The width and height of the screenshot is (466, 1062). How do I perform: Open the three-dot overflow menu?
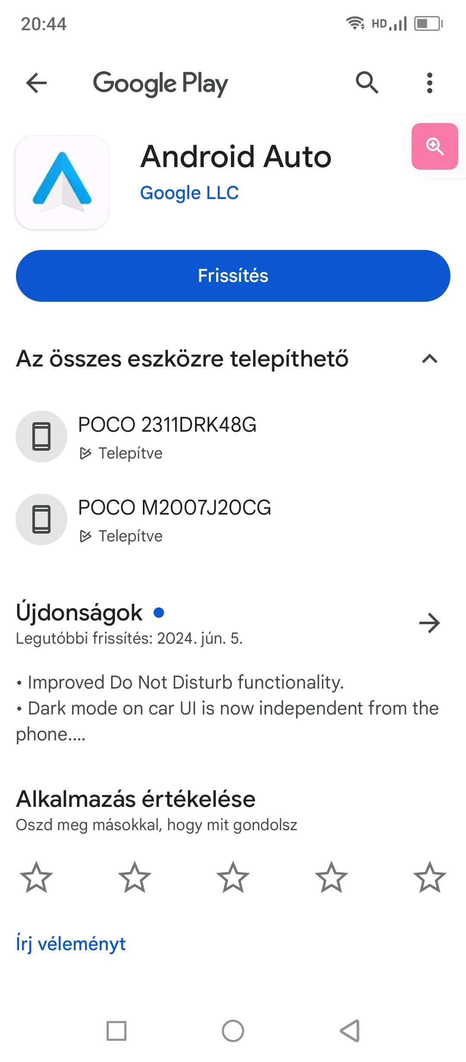point(429,83)
